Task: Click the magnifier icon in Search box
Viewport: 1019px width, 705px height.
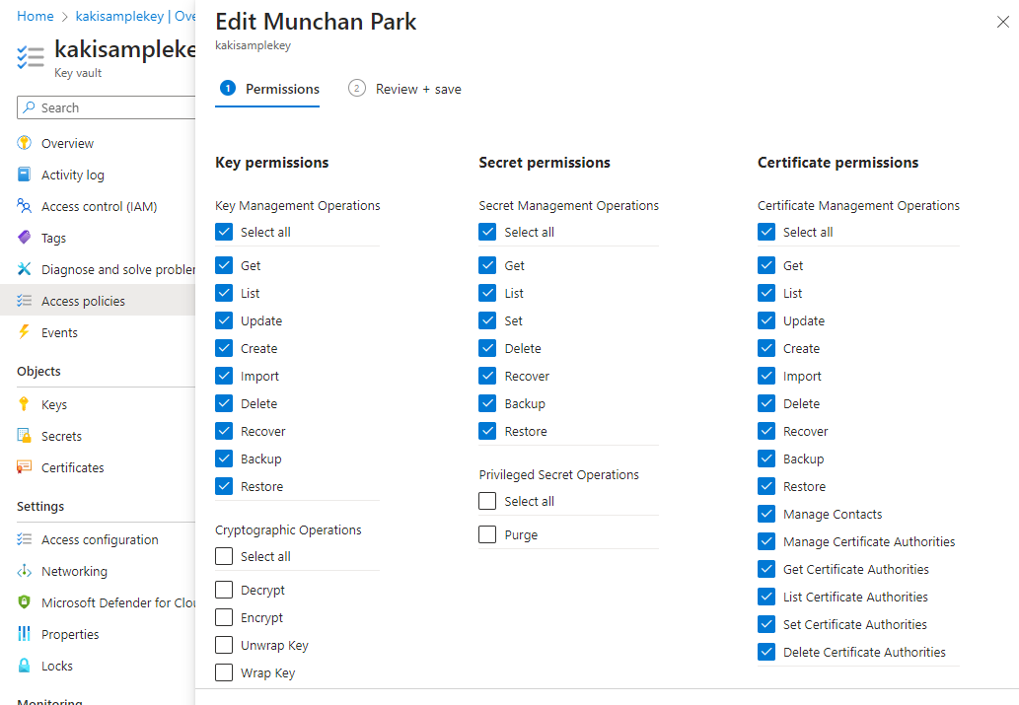Action: [29, 107]
